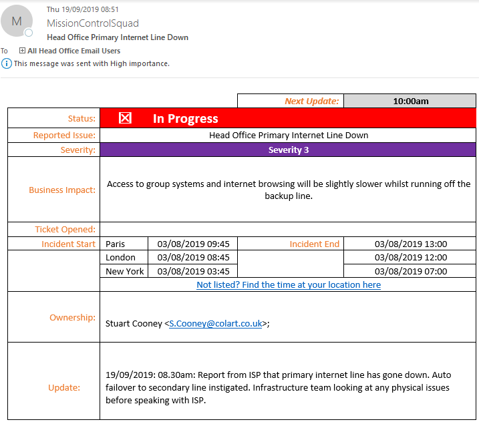Click the presence status dot on avatar
This screenshot has height=426, width=479.
click(29, 33)
